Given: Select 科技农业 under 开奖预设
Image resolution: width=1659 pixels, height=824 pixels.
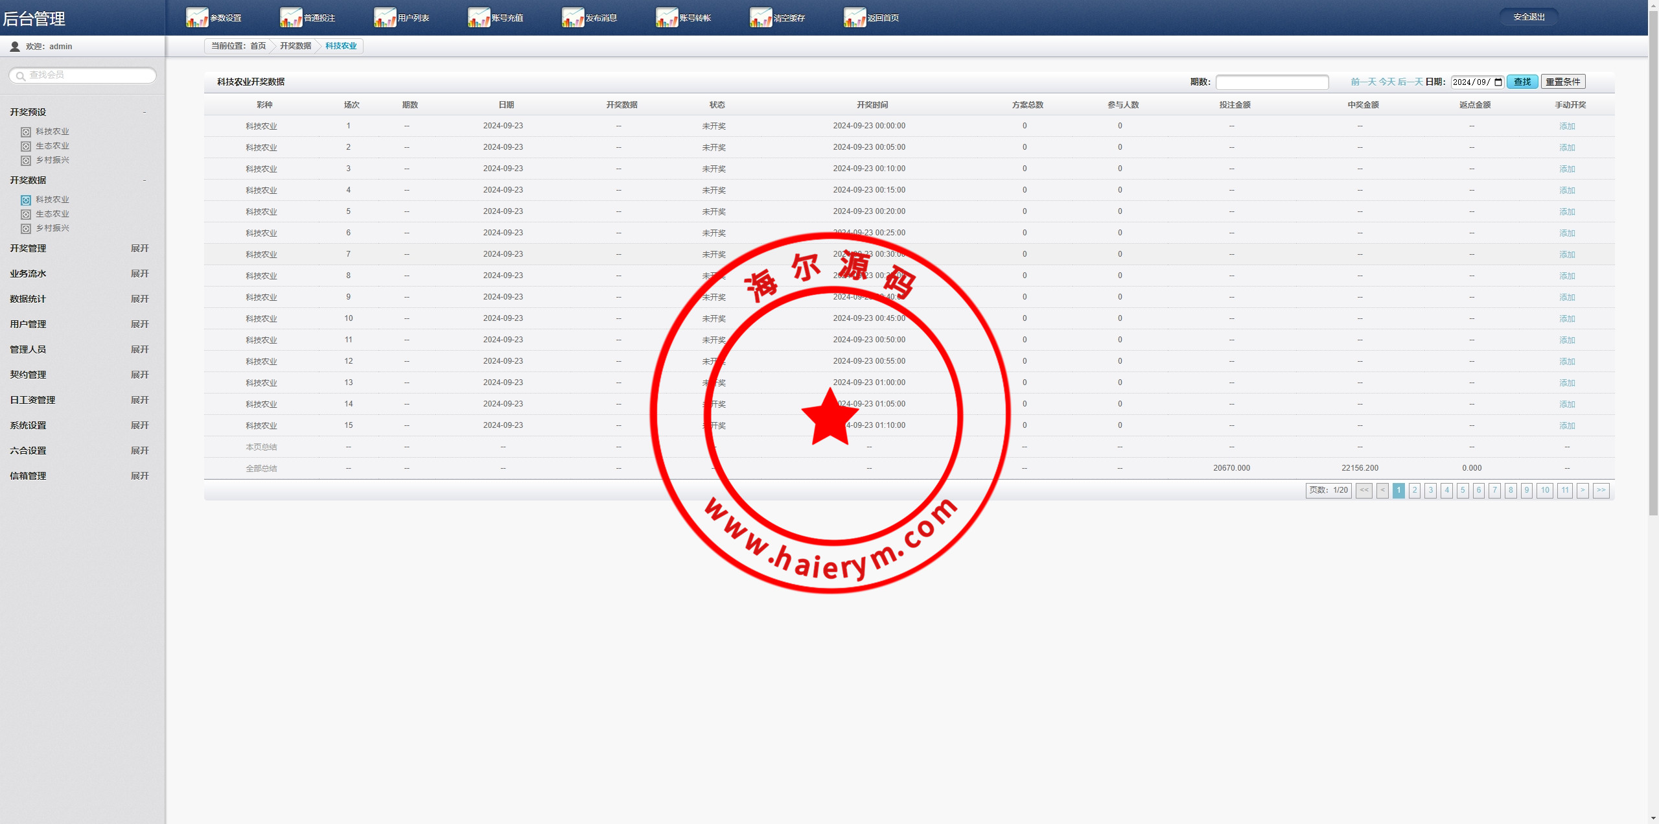Looking at the screenshot, I should pos(52,132).
